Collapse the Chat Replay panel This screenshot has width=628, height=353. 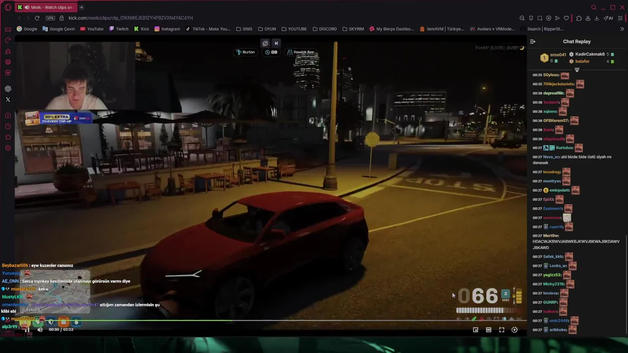532,42
